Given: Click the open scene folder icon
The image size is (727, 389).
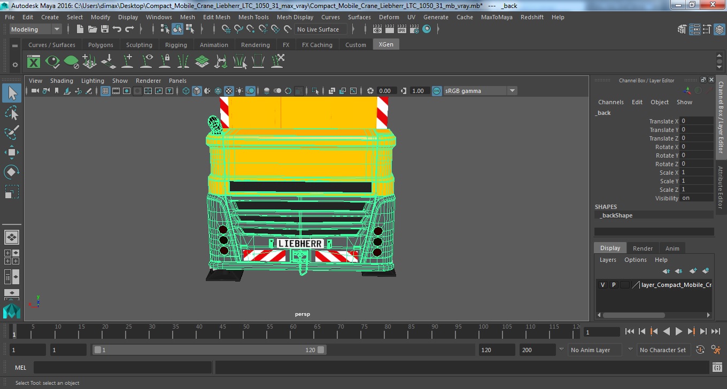Looking at the screenshot, I should pos(92,29).
